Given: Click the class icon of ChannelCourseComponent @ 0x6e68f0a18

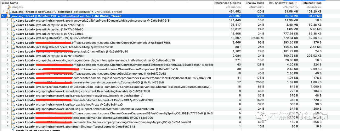Looking at the screenshot, I should pyautogui.click(x=13, y=69).
